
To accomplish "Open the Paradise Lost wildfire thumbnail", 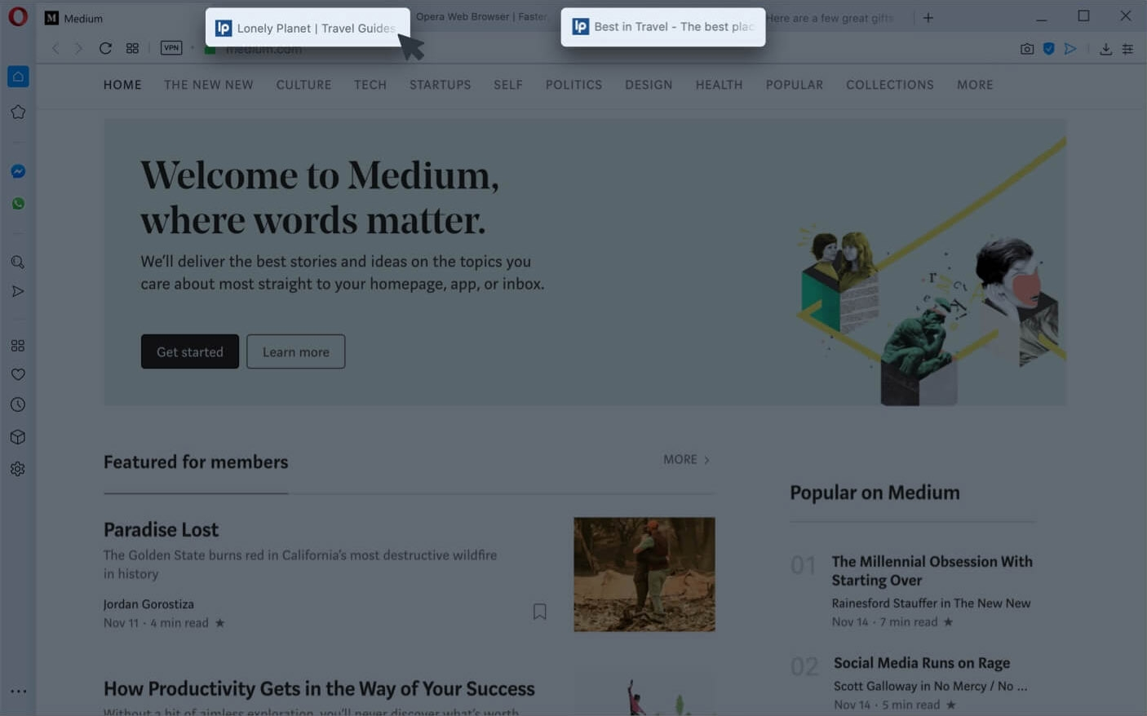I will click(644, 574).
